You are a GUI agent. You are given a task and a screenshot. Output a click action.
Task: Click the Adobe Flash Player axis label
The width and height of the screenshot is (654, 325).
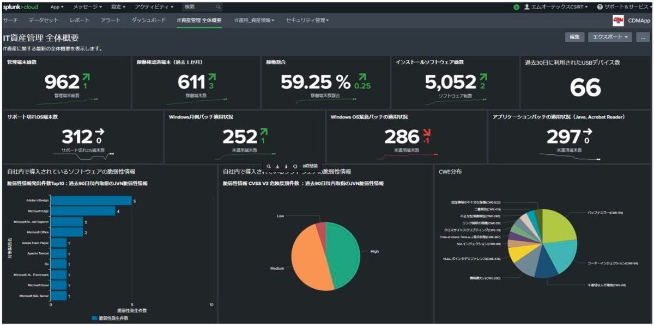(x=36, y=243)
